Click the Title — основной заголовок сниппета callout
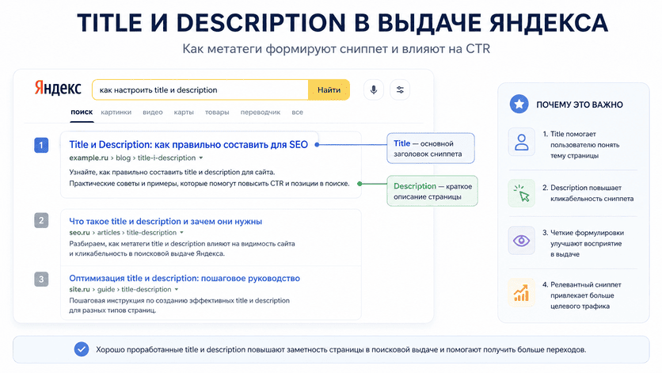The image size is (662, 373). pyautogui.click(x=431, y=148)
